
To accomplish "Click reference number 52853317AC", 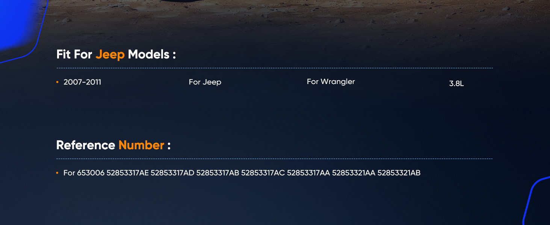I will (263, 173).
